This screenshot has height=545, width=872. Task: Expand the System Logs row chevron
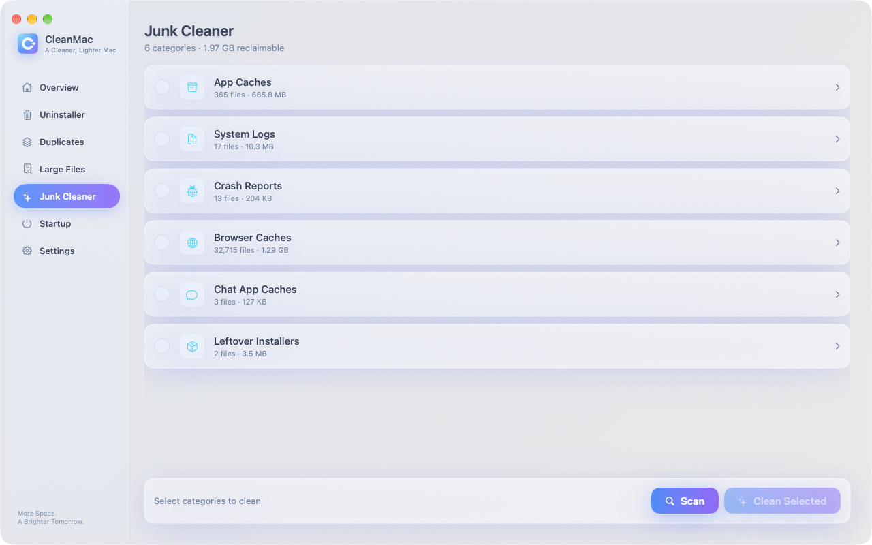[x=837, y=139]
